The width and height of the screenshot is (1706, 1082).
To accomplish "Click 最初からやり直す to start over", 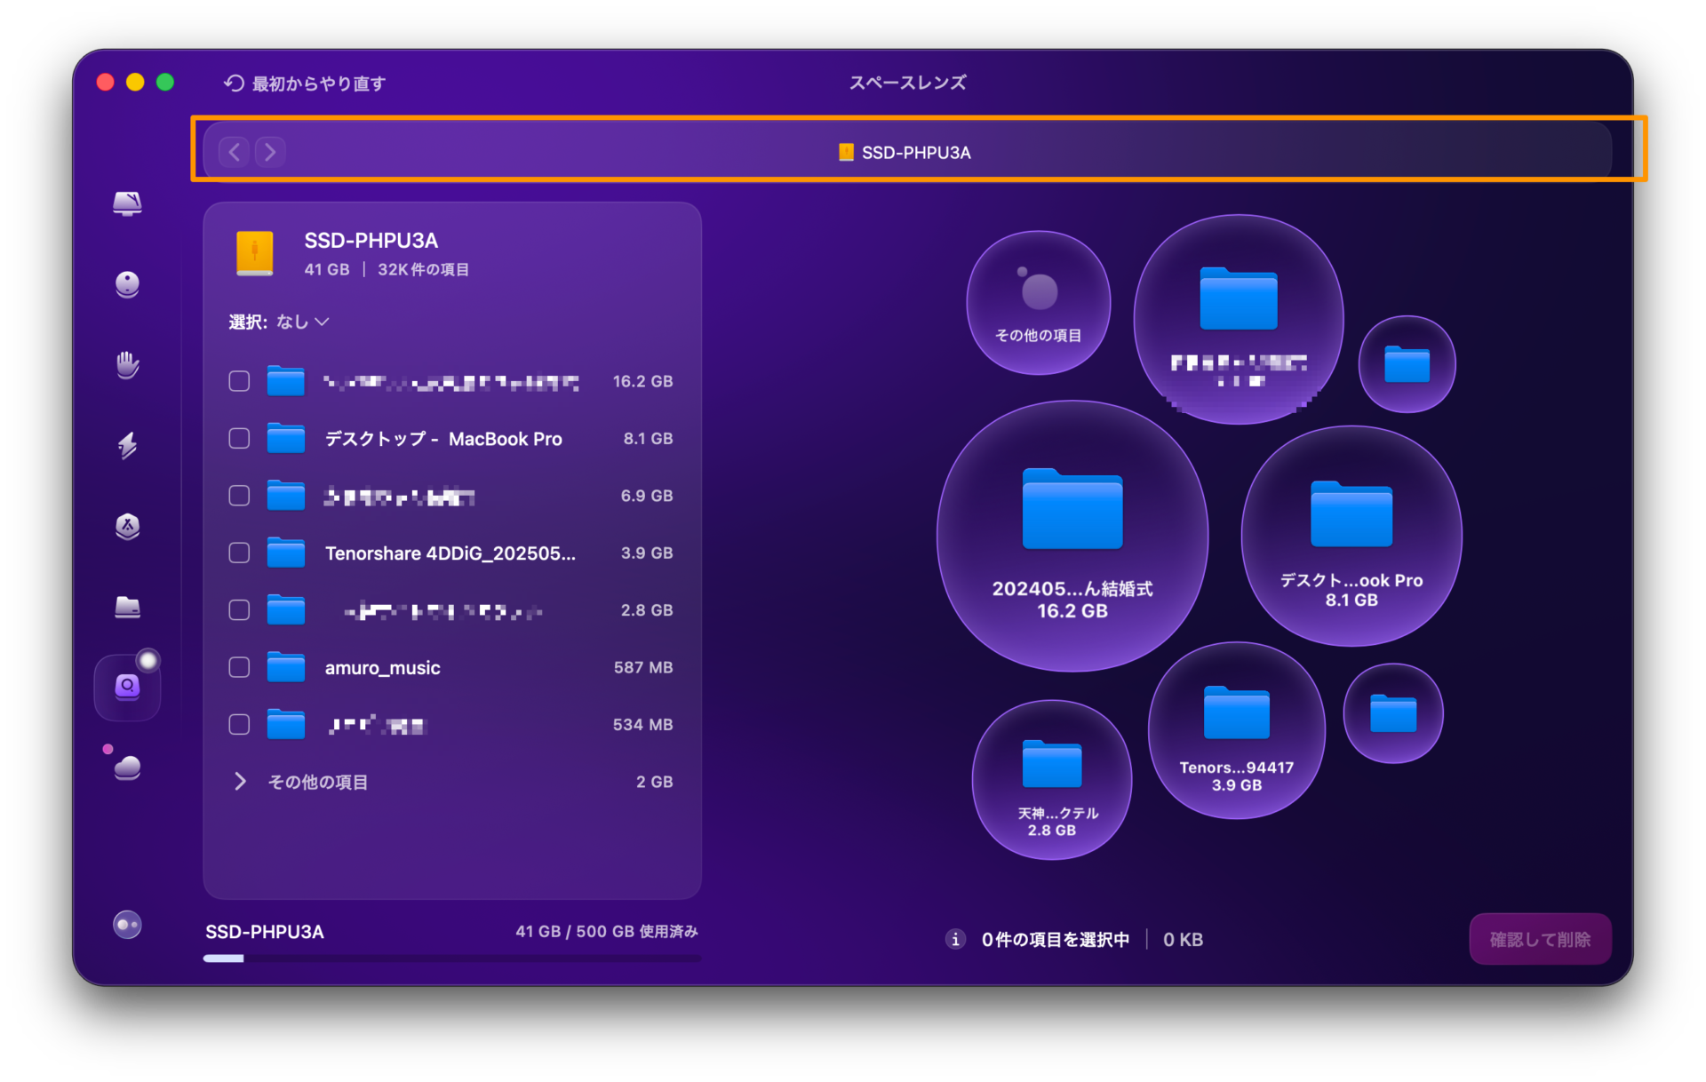I will pyautogui.click(x=305, y=84).
